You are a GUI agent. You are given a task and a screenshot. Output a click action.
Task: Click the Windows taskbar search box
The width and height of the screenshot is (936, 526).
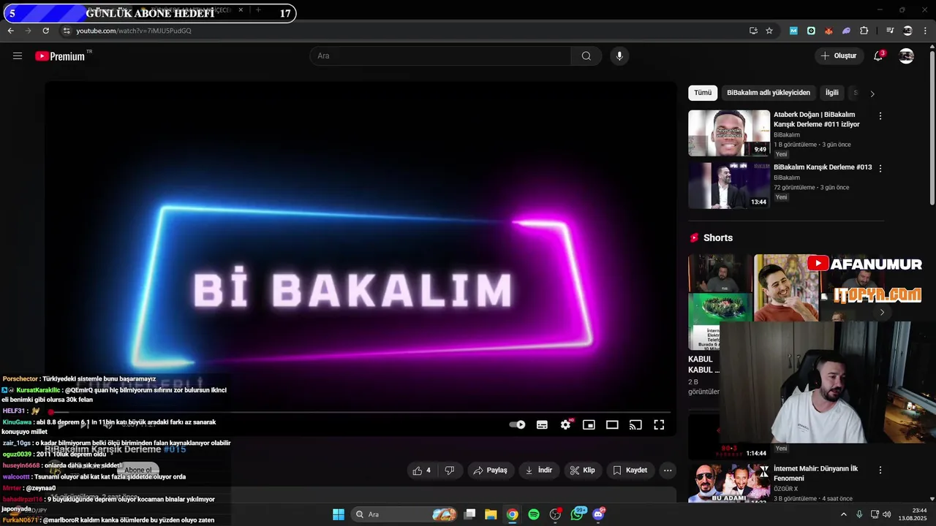404,514
